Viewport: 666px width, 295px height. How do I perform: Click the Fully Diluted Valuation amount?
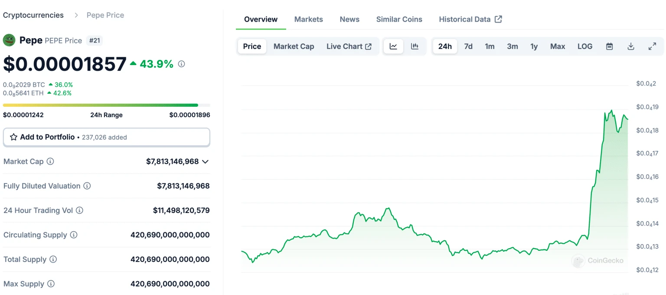point(183,186)
